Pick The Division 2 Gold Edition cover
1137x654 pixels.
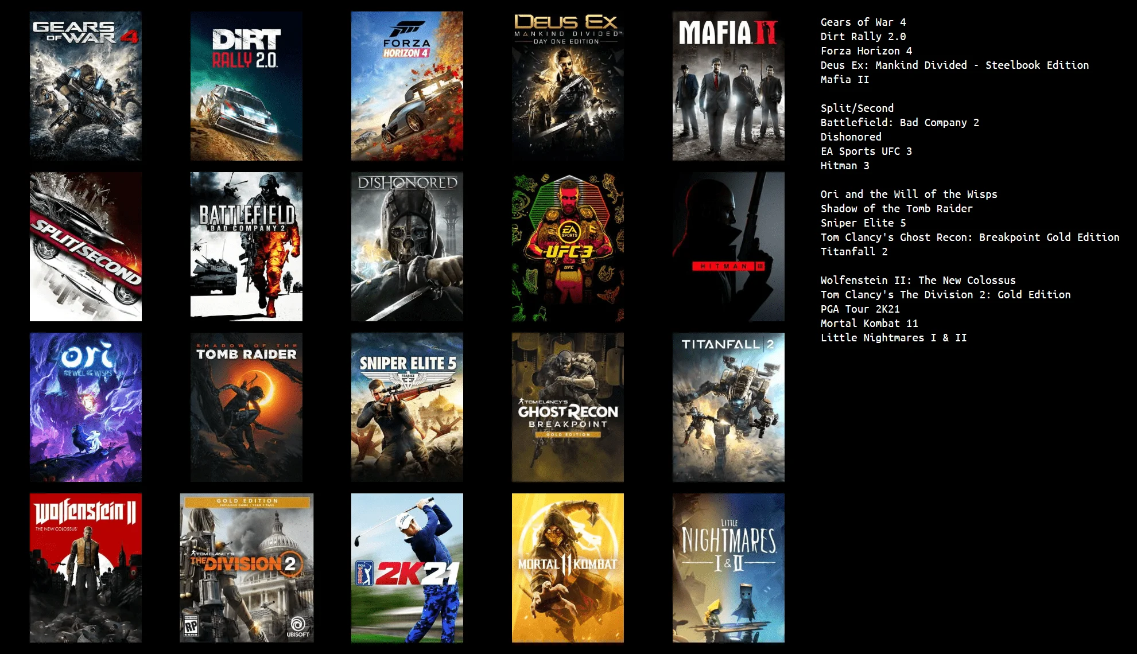pos(247,568)
